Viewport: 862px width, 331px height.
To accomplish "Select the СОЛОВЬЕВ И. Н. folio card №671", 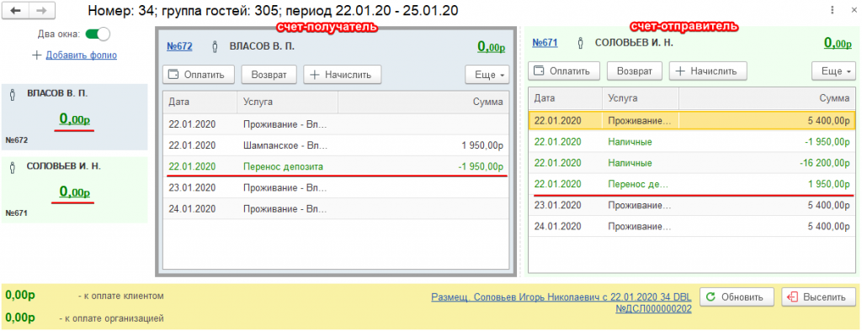I will pyautogui.click(x=74, y=190).
